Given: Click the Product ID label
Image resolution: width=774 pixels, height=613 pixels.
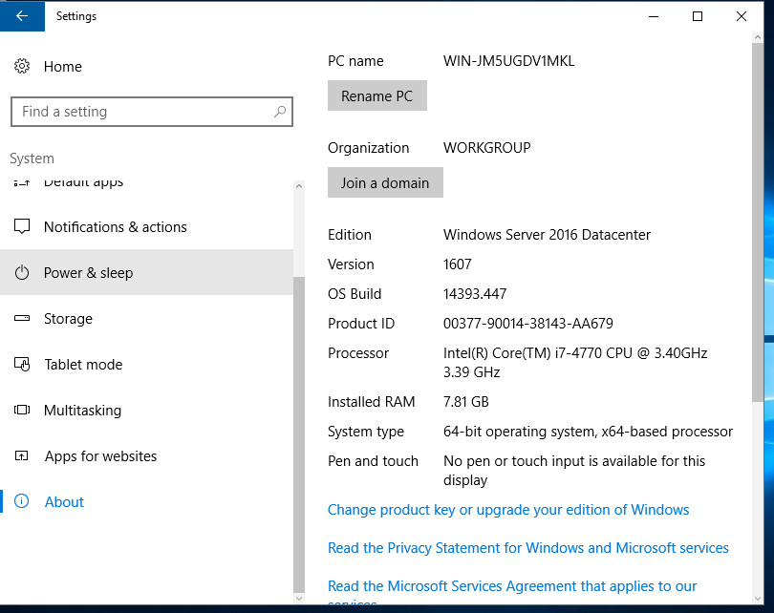Looking at the screenshot, I should pos(361,323).
